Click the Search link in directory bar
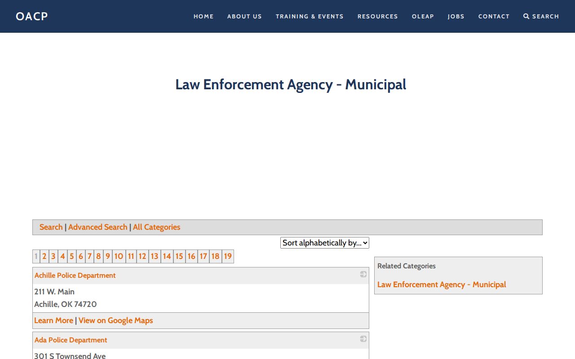The image size is (575, 359). coord(51,227)
